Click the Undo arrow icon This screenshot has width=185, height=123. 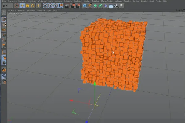(5, 6)
